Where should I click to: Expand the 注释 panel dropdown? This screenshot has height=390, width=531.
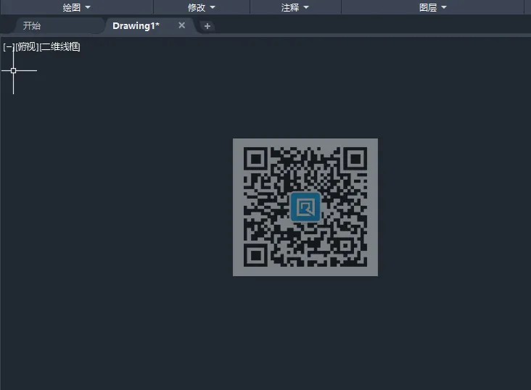coord(295,7)
